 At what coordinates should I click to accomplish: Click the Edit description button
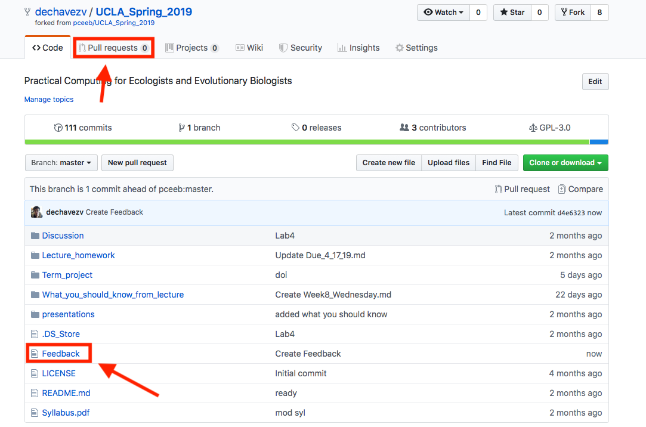(595, 82)
